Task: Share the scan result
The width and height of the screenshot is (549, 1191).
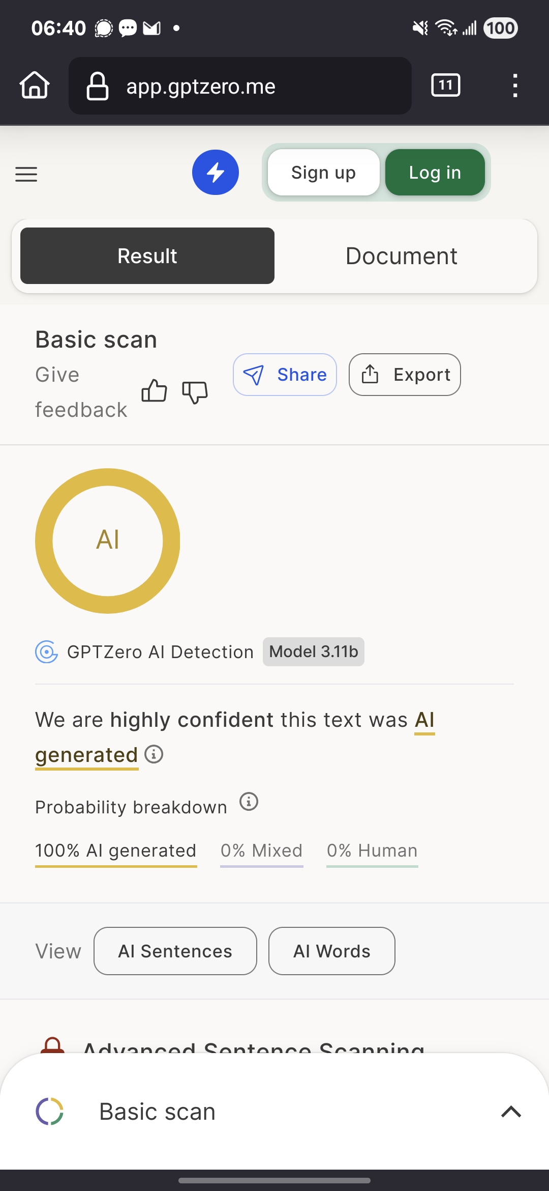Action: point(285,375)
